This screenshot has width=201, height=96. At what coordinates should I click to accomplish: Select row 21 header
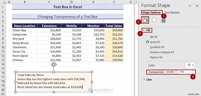[x=3, y=94]
